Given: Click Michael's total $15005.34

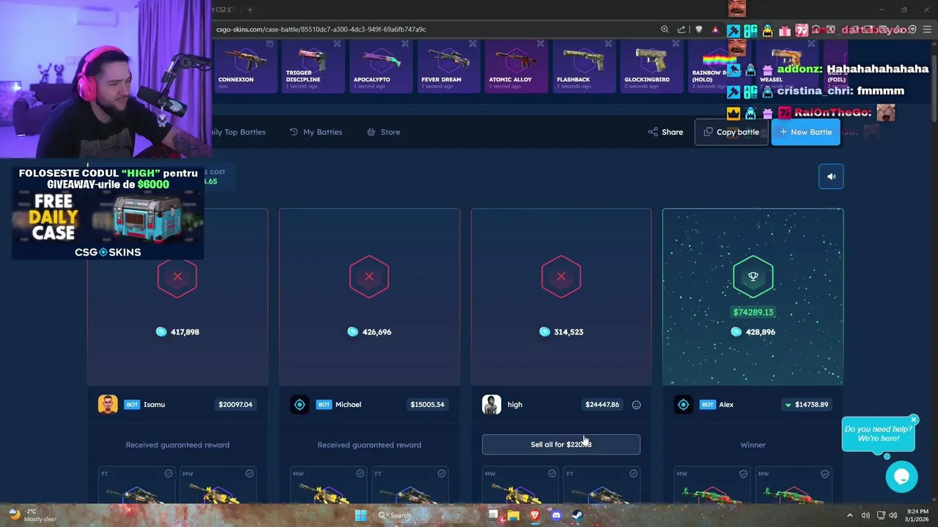Looking at the screenshot, I should 427,405.
